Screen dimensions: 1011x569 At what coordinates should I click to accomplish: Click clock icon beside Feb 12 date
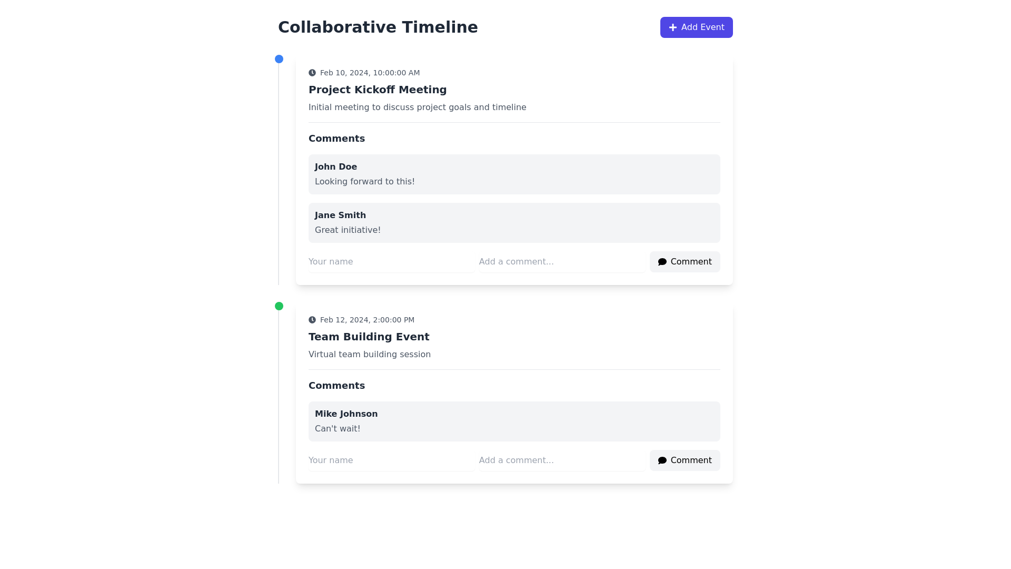tap(312, 320)
